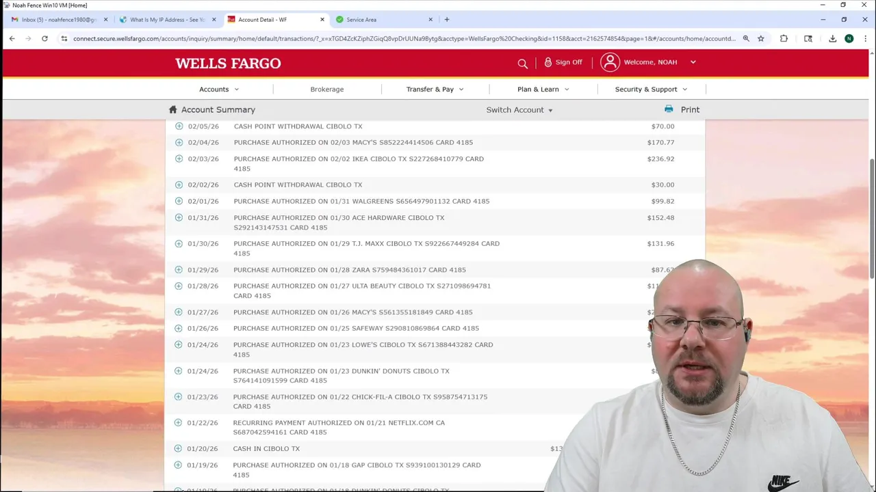The width and height of the screenshot is (876, 492).
Task: Expand the 02/05/26 Cash Point Withdrawal transaction
Action: (x=179, y=126)
